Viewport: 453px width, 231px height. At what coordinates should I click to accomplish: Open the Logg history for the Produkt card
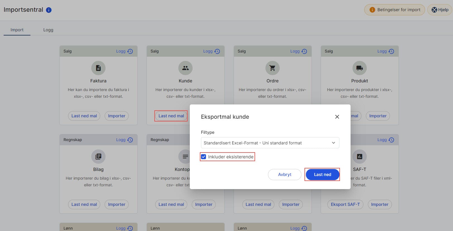click(x=385, y=51)
